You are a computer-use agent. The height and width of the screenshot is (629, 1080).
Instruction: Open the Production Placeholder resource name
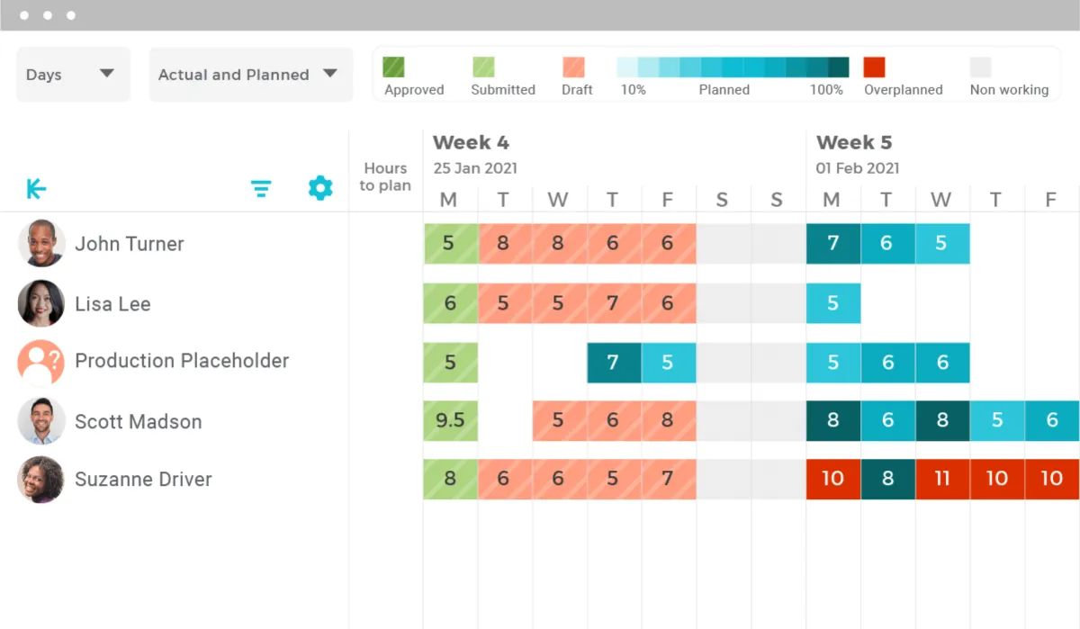[x=182, y=361]
